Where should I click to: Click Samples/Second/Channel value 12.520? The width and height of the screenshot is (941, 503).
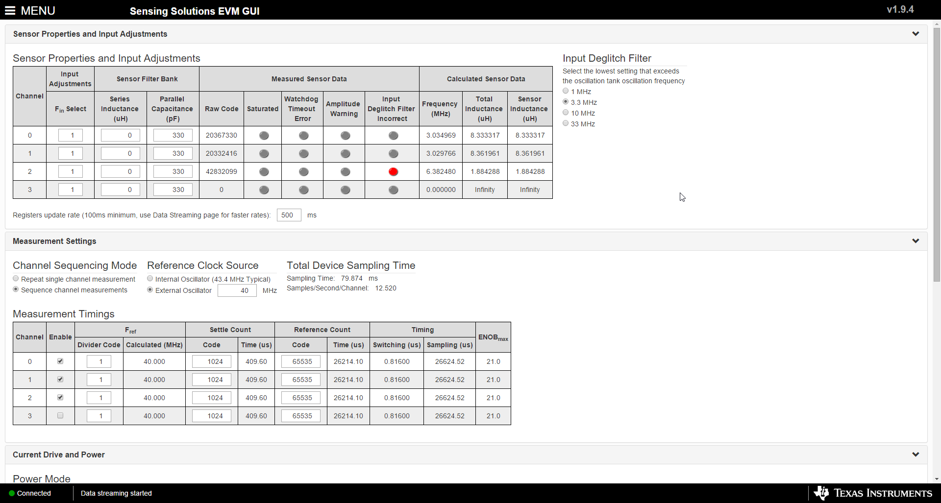pyautogui.click(x=386, y=288)
